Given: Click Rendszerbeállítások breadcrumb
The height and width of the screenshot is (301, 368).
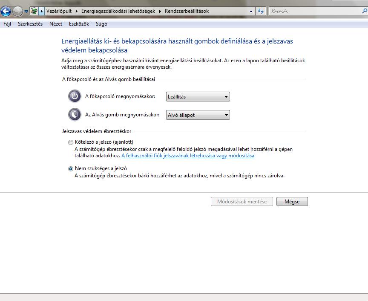Looking at the screenshot, I should [187, 11].
